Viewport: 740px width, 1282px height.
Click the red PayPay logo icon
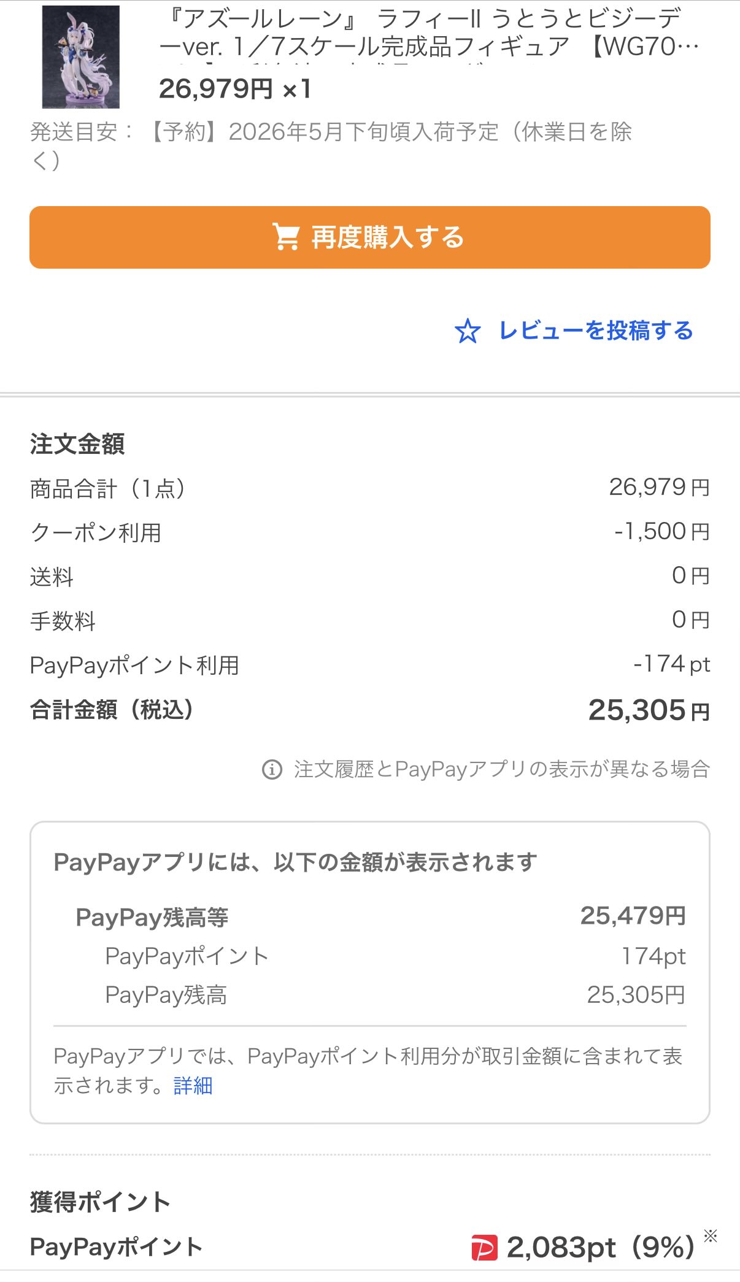tap(484, 1248)
